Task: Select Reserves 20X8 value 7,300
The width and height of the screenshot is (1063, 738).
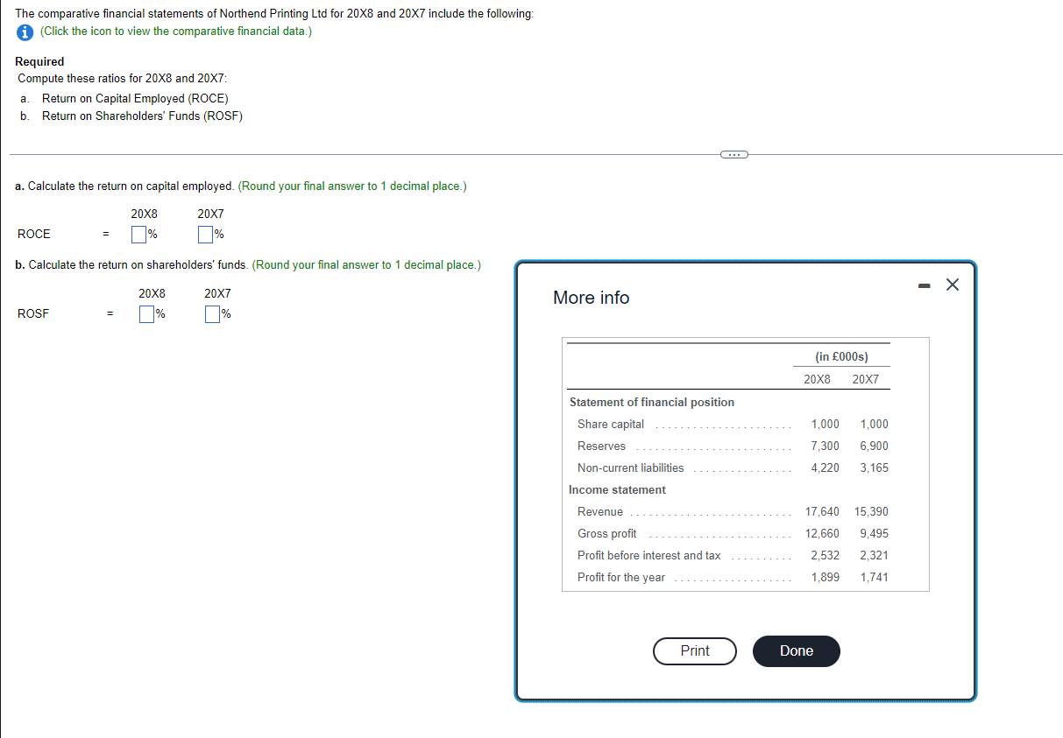Action: click(826, 446)
